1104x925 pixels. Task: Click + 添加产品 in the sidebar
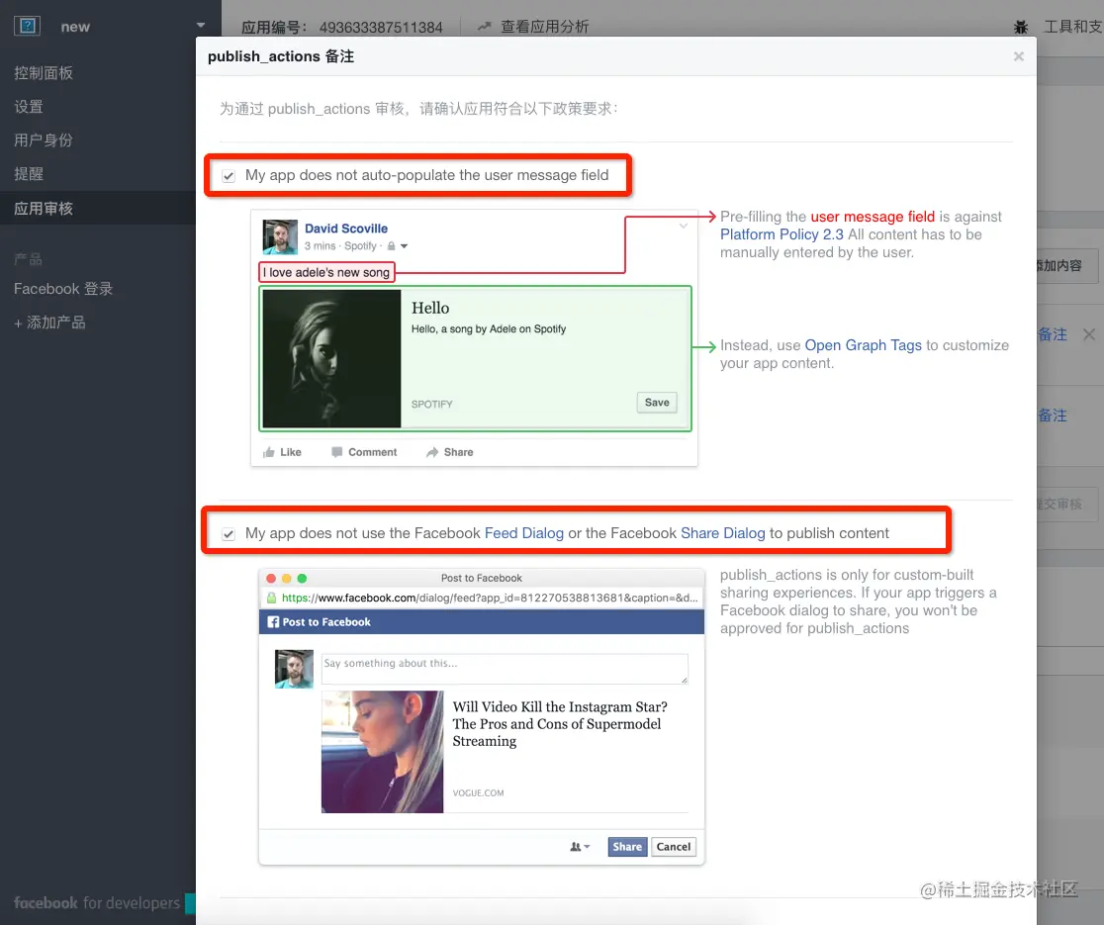tap(50, 323)
